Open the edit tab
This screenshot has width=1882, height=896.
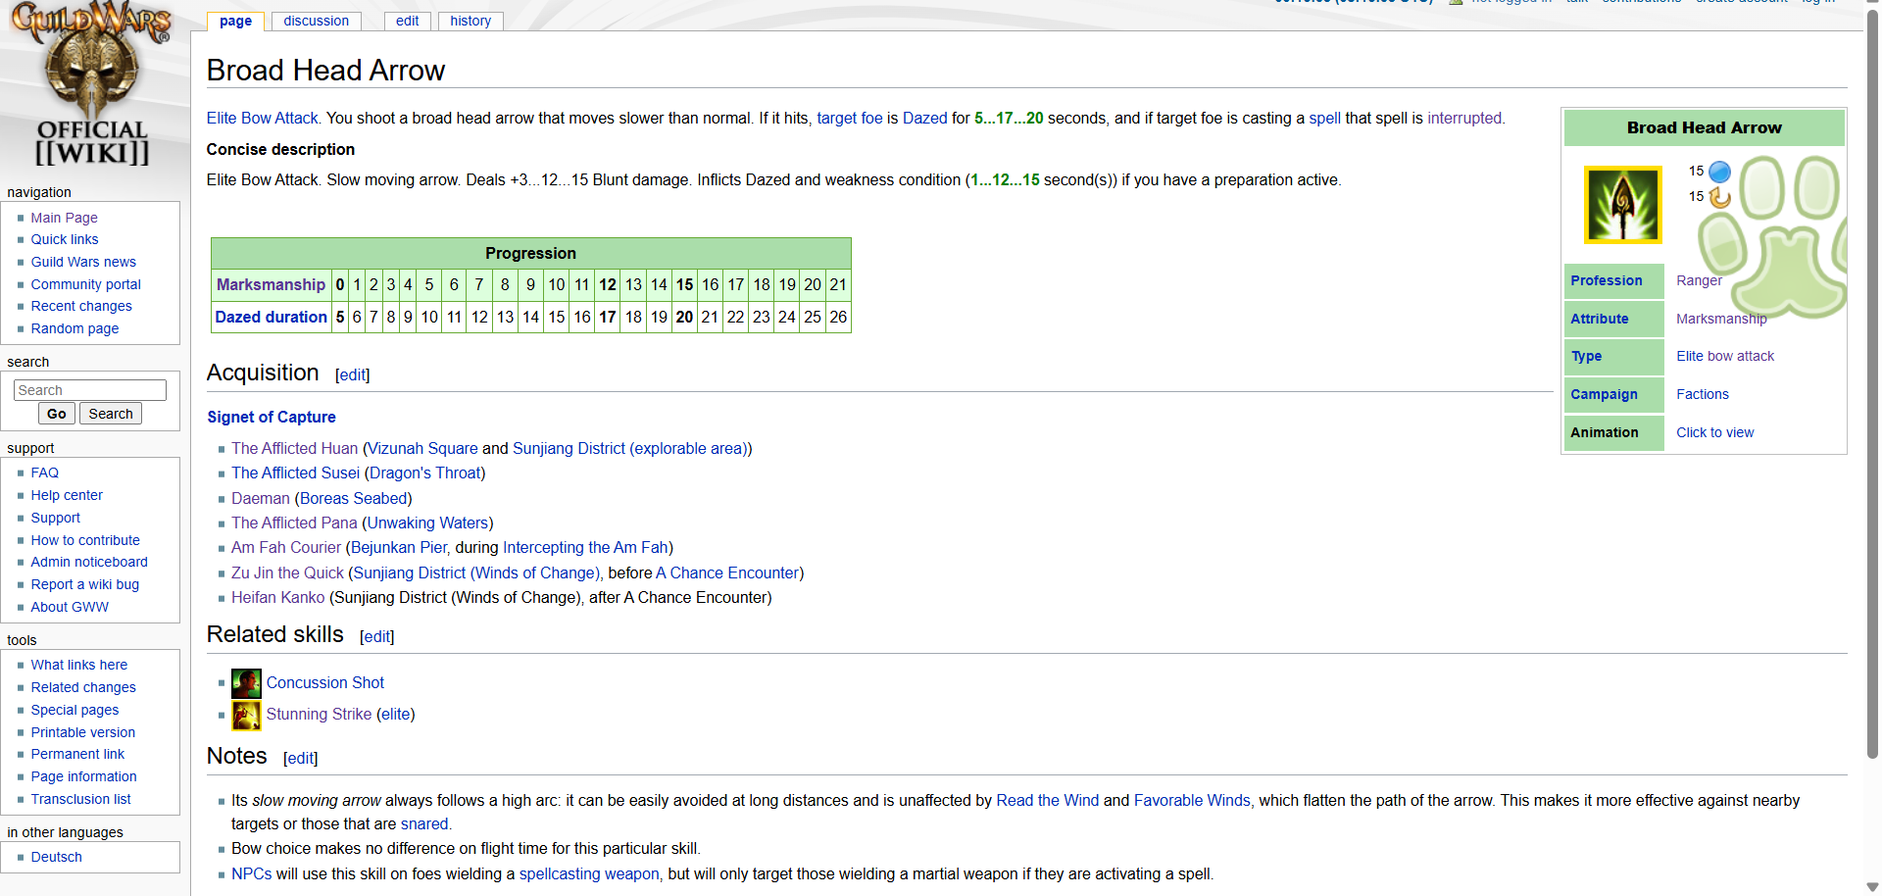point(408,21)
